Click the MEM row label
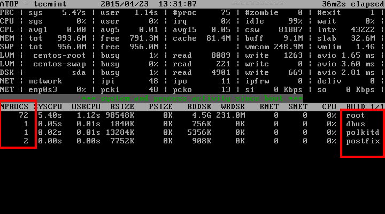 pos(8,38)
